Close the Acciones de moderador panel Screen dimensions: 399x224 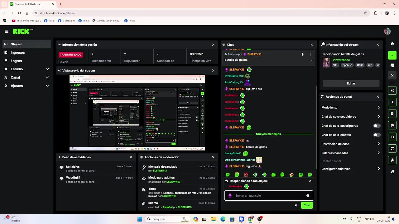coord(213,157)
